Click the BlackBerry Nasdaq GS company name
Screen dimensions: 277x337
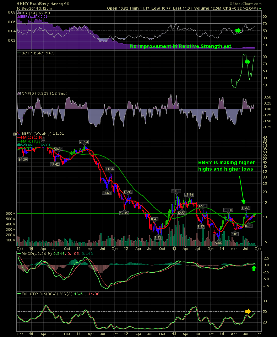[49, 4]
